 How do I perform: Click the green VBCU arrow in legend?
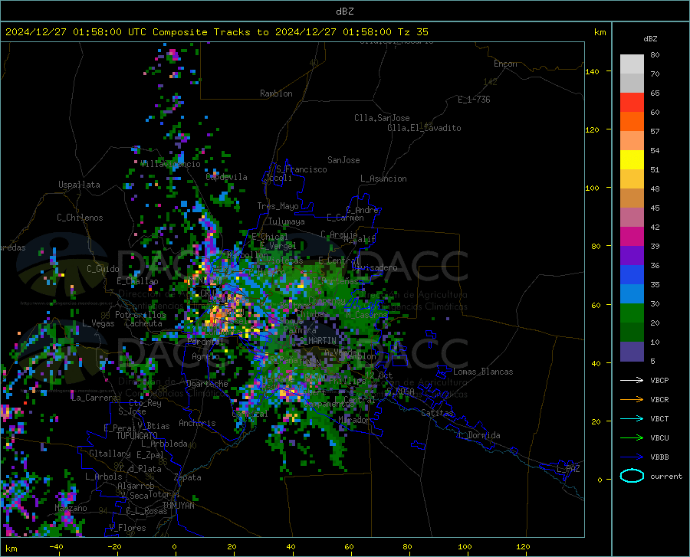632,438
